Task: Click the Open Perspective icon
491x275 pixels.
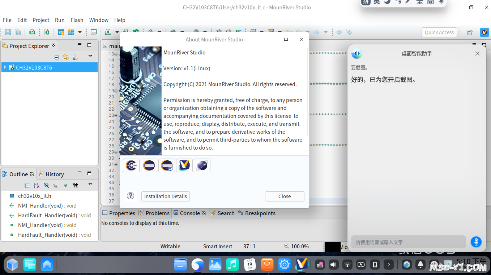Action: pyautogui.click(x=470, y=32)
